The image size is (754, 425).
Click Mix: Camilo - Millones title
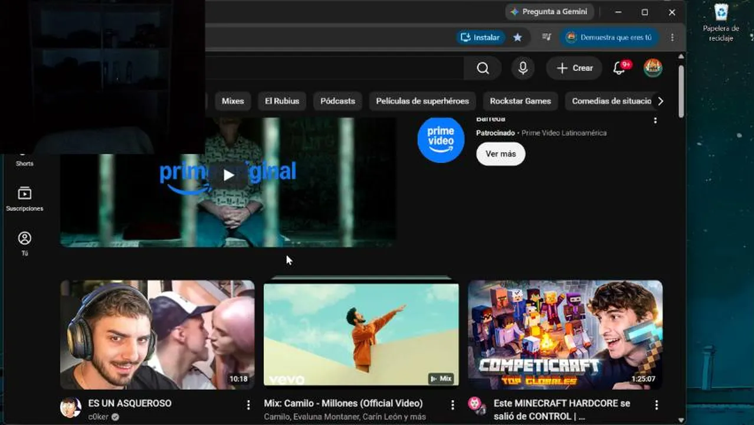coord(343,403)
